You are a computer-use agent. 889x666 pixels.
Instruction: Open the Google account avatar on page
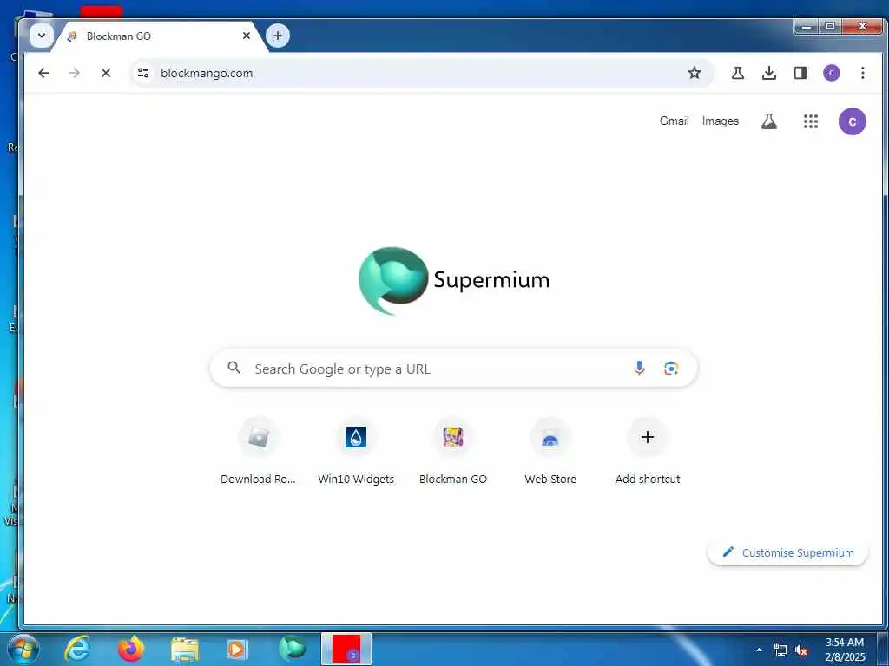(x=853, y=121)
